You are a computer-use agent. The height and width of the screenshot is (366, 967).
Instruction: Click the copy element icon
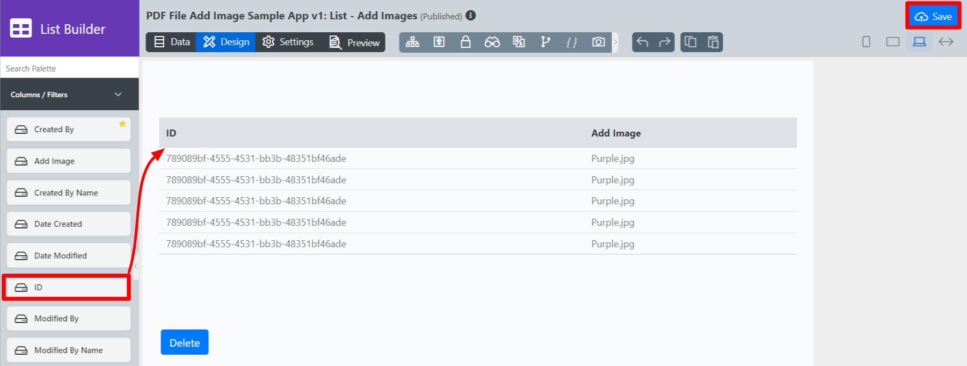click(690, 42)
